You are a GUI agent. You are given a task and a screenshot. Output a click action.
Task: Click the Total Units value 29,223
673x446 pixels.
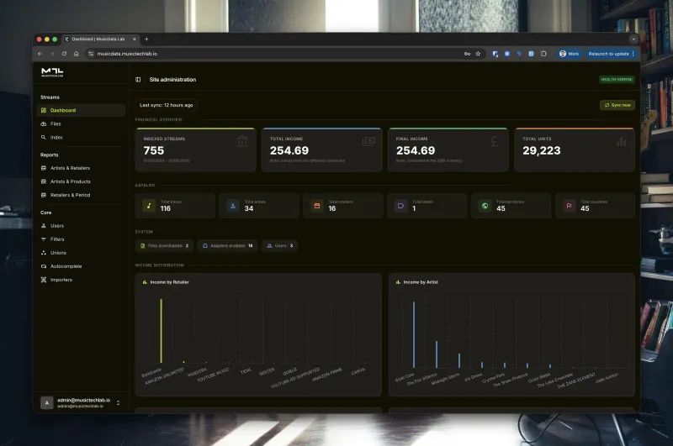click(x=542, y=150)
